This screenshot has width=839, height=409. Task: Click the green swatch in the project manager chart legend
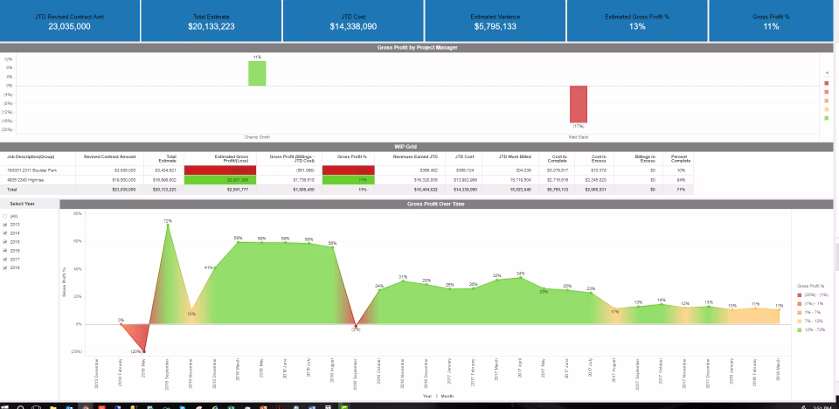click(x=827, y=118)
